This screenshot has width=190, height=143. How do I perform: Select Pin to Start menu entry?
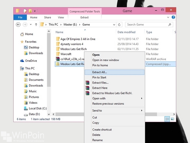pos(115,77)
